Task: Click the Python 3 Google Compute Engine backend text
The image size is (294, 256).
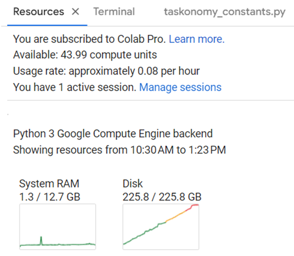Action: (x=113, y=134)
